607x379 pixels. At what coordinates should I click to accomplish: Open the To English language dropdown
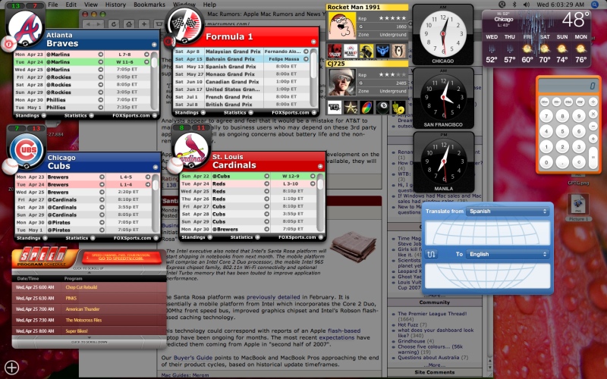(508, 254)
